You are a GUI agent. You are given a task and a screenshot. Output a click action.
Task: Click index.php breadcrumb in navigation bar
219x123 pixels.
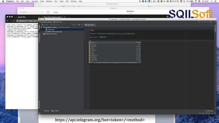[x=58, y=22]
